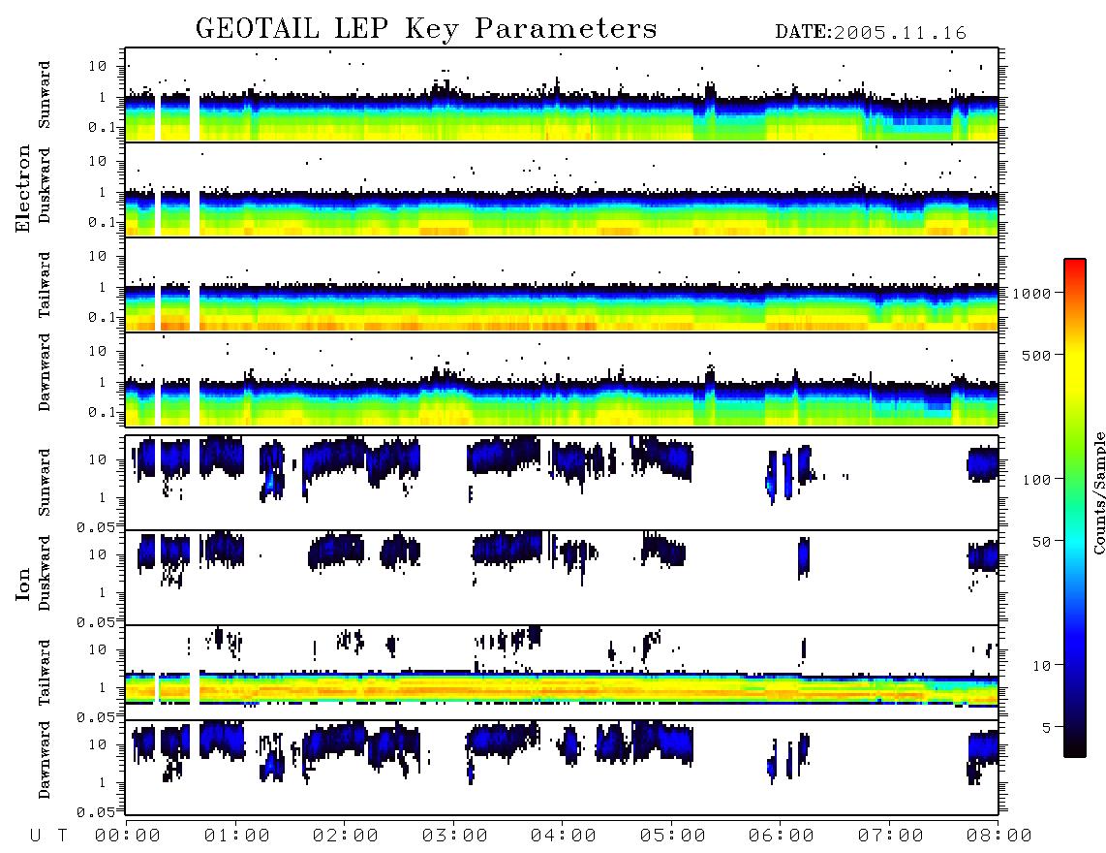Click the 50 tick on color scale
Viewport: 1106px width, 853px height.
pyautogui.click(x=1040, y=542)
